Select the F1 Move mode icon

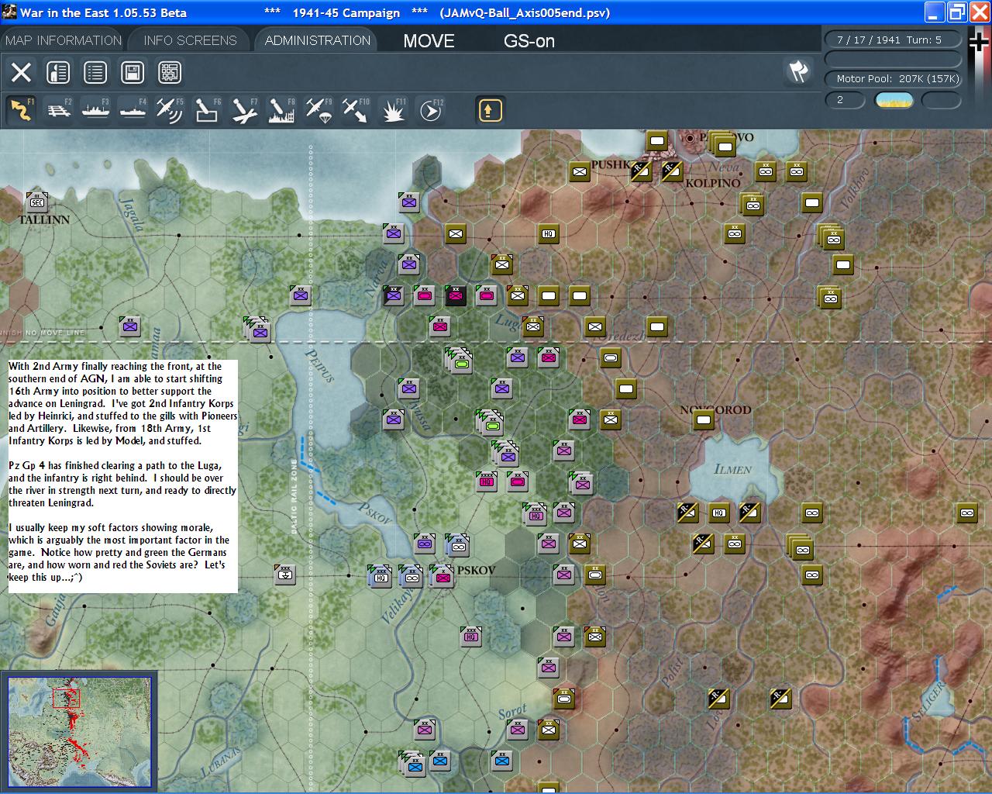pos(21,110)
